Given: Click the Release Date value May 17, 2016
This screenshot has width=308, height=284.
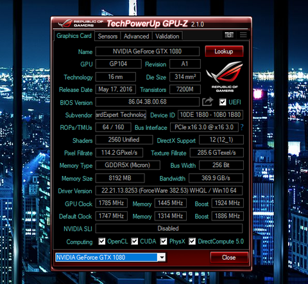Looking at the screenshot, I should point(116,89).
